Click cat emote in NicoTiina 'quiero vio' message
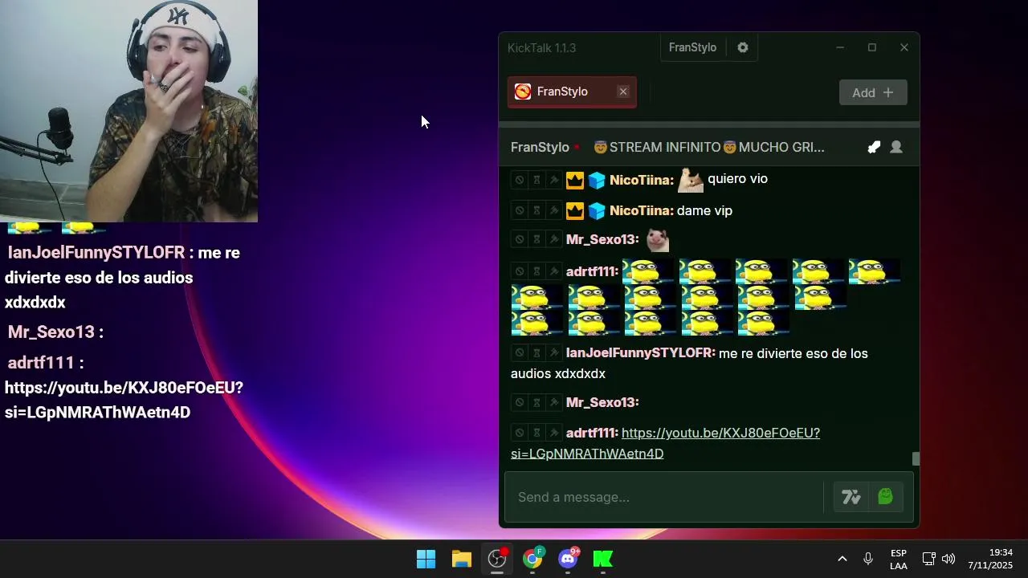 coord(691,180)
